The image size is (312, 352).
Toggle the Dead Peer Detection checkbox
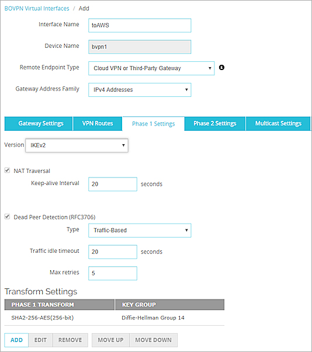pos(7,217)
